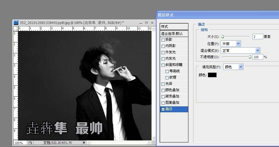Select the 图案叠加 style entry label

(172, 103)
